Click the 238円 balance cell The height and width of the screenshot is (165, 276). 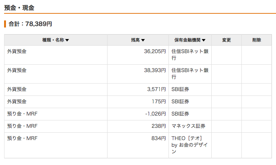click(x=138, y=126)
